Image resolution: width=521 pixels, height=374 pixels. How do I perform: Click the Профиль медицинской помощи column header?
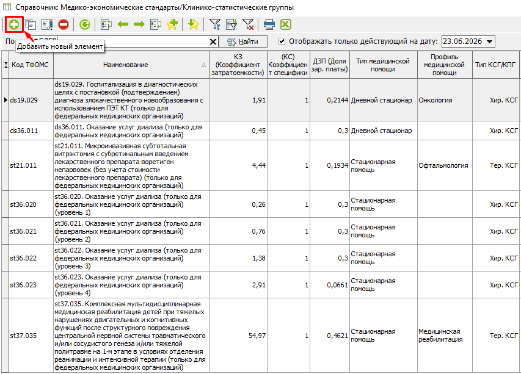pyautogui.click(x=445, y=65)
